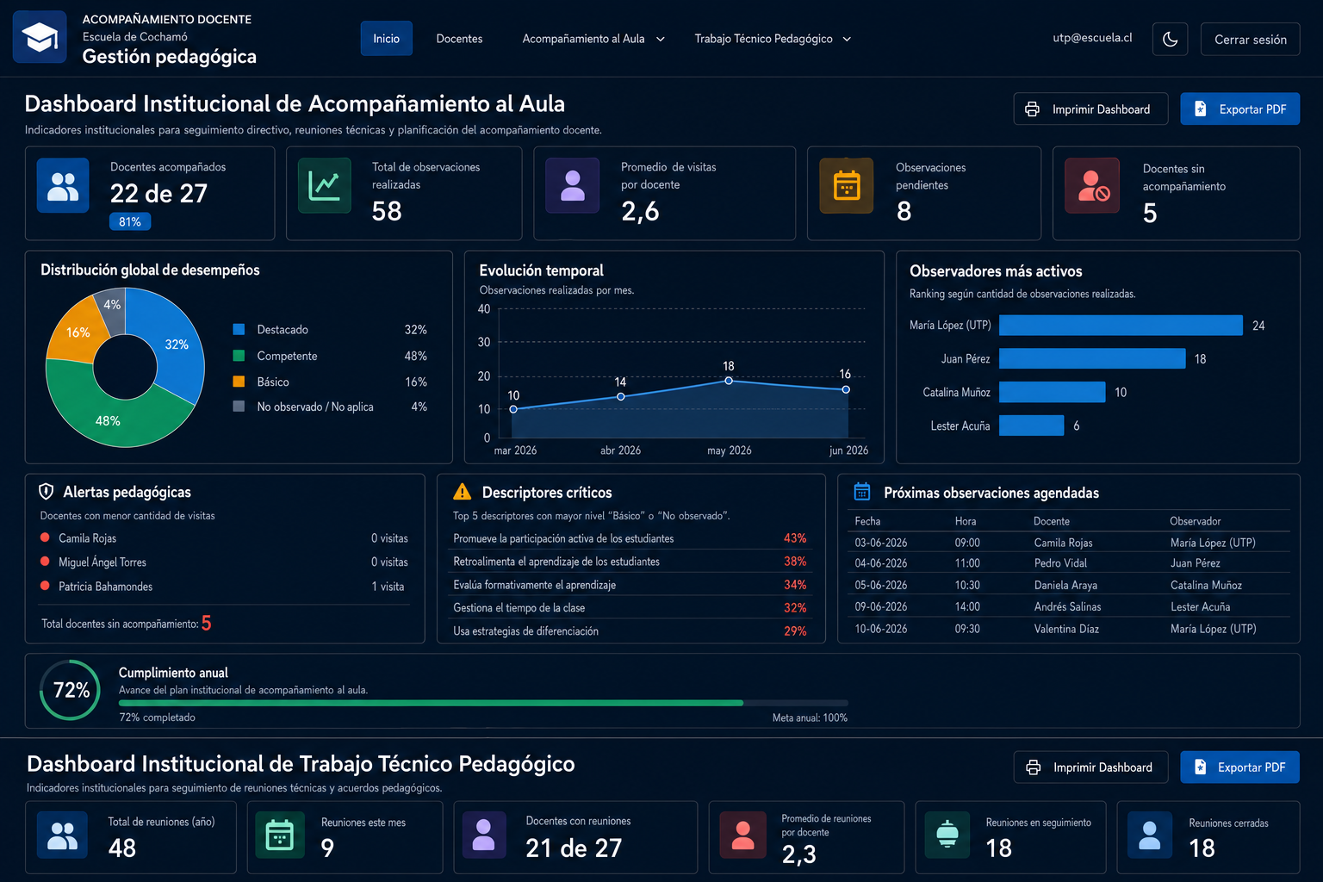Click Pedro Vidal in scheduled observations
Image resolution: width=1323 pixels, height=882 pixels.
[x=1060, y=563]
